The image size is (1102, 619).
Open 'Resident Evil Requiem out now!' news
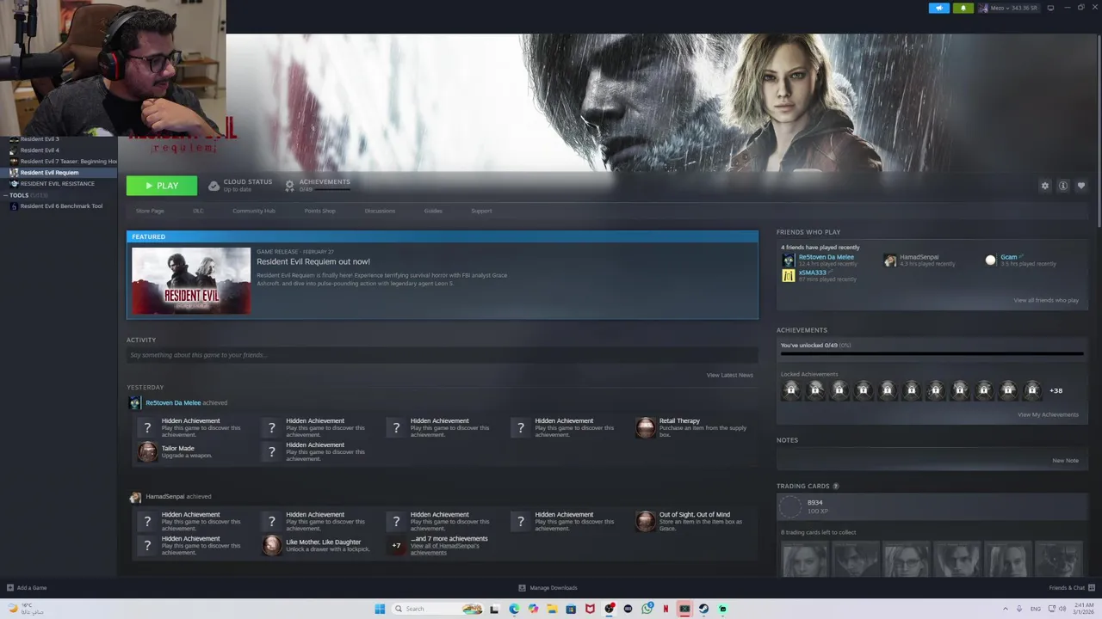[x=313, y=261]
